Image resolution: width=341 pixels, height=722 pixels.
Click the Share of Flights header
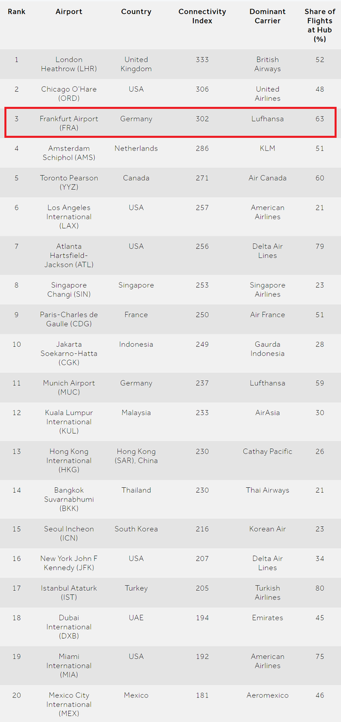320,25
